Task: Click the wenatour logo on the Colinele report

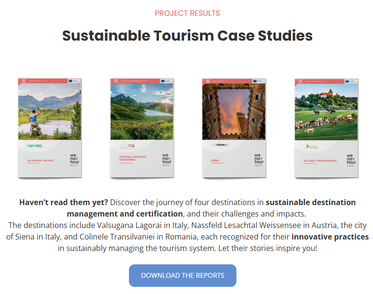Action: [x=350, y=161]
